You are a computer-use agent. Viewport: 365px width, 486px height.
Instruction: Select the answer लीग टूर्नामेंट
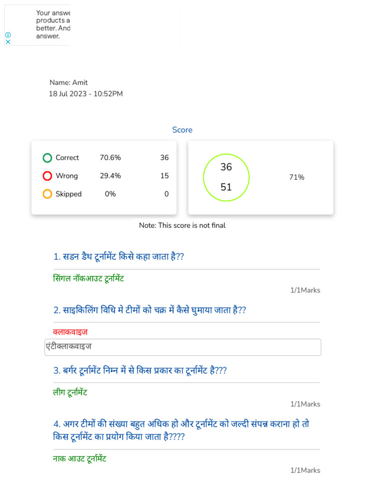(x=70, y=393)
